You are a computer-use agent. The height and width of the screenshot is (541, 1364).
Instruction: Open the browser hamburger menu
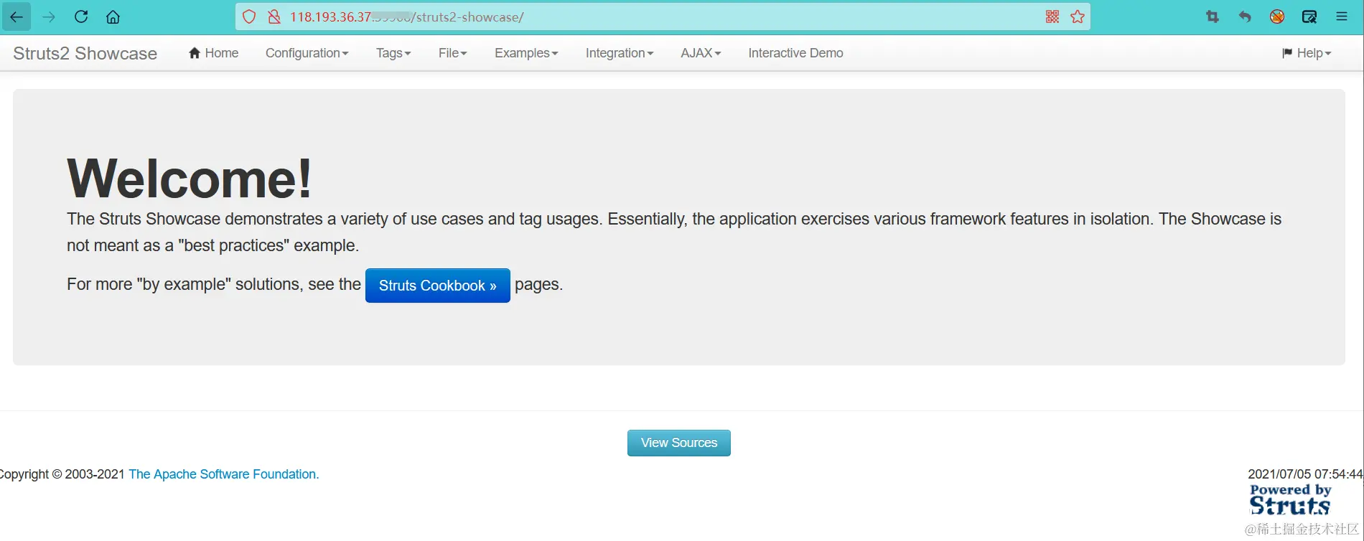1342,17
